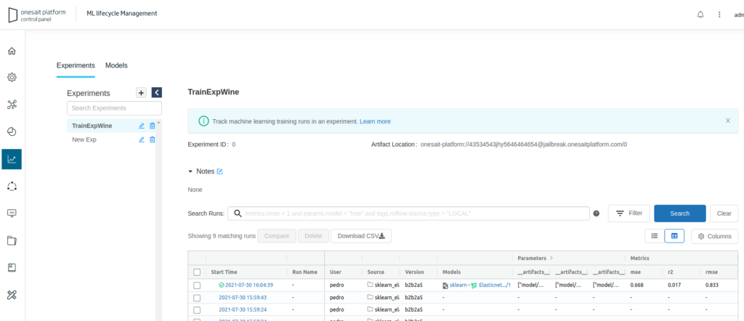Screen dimensions: 744x321
Task: Sort by the r2 column header
Action: (x=670, y=272)
